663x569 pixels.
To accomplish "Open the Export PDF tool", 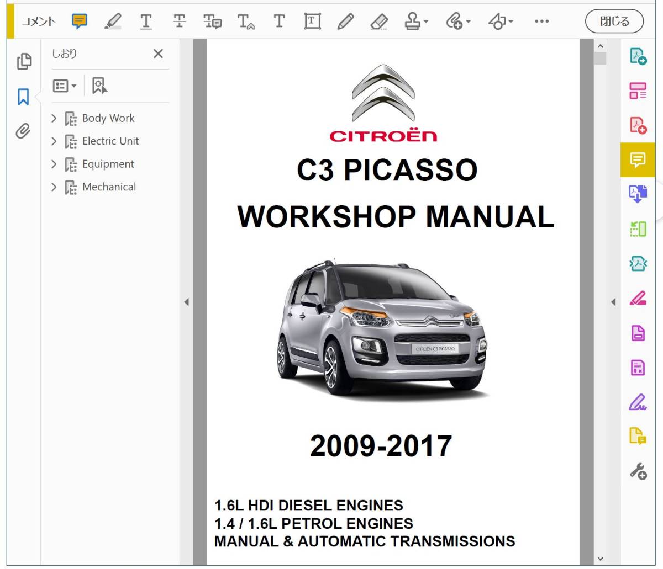I will coord(638,56).
